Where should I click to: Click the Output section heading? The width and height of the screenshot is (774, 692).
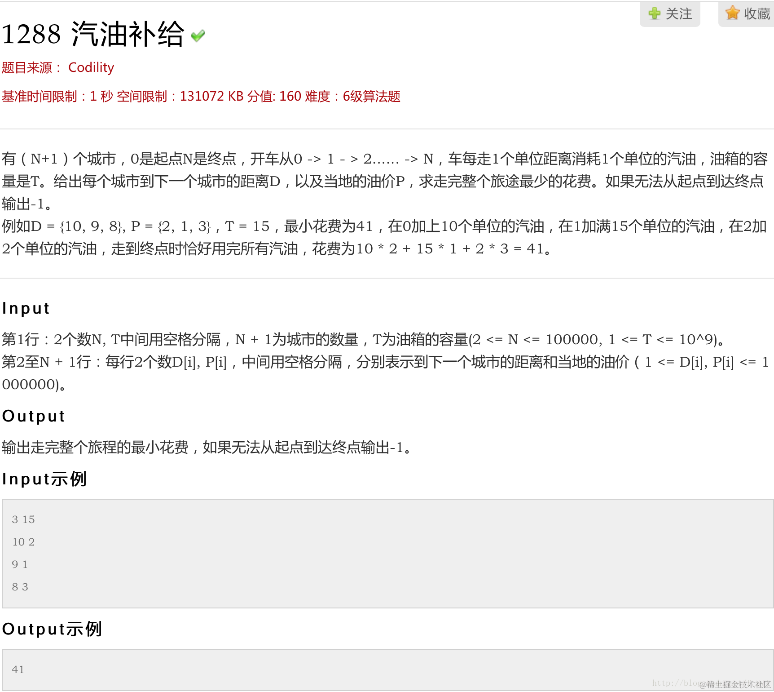(34, 416)
